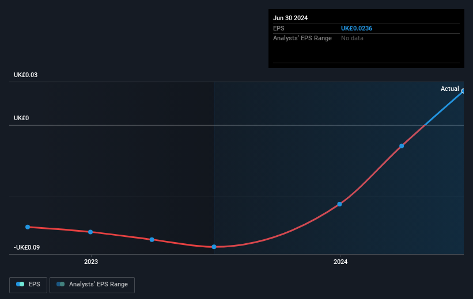Select the Jun 30 2024 Actual data point
The height and width of the screenshot is (299, 473).
[463, 91]
